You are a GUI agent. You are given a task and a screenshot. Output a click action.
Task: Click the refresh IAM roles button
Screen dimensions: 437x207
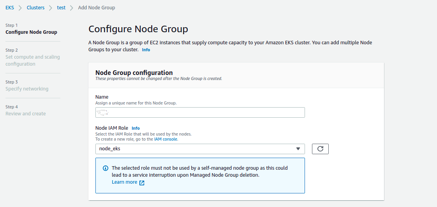coord(320,149)
